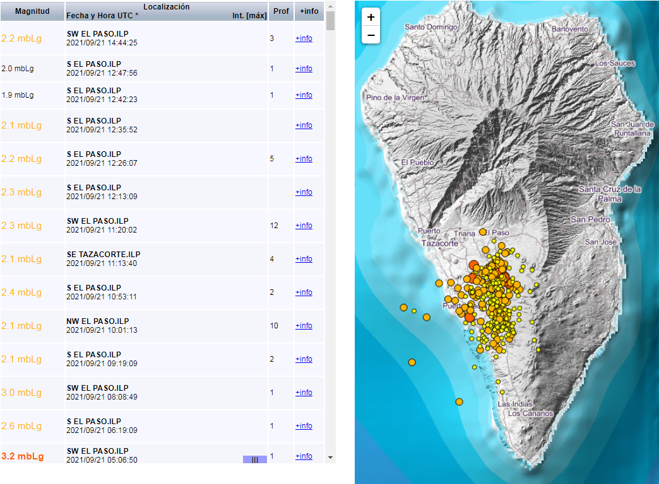Screen dimensions: 659x484
Task: Click depth value 5 in 12:26:07 row
Action: coord(272,159)
